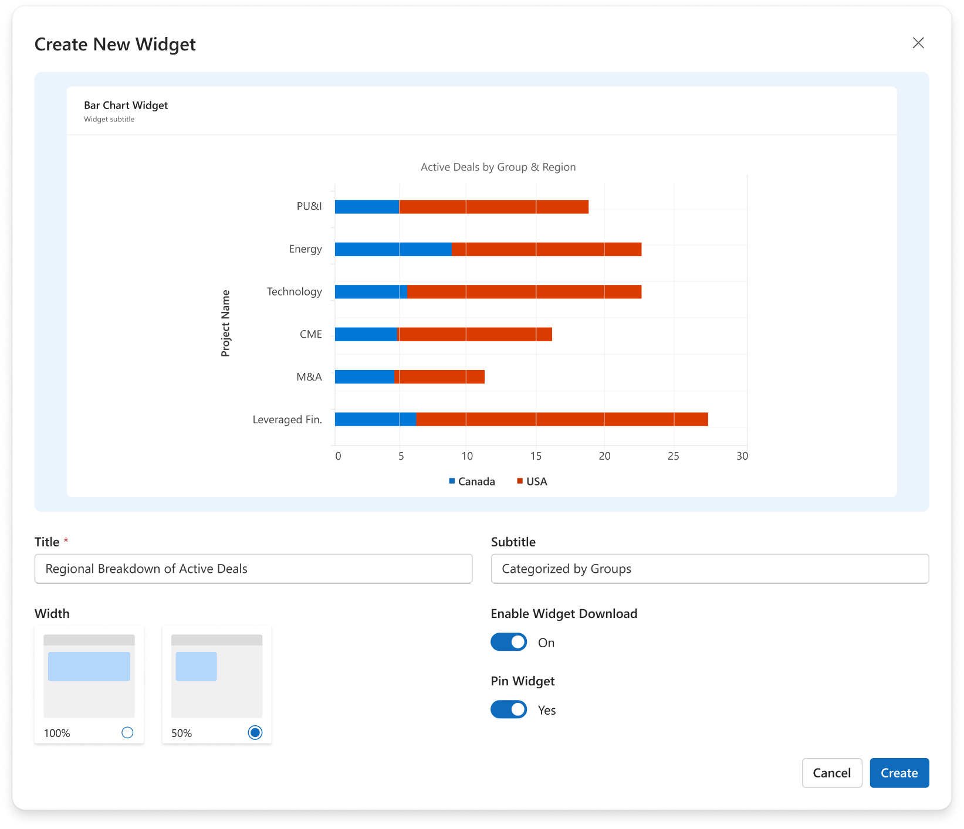
Task: Close the Create New Widget dialog
Action: (918, 43)
